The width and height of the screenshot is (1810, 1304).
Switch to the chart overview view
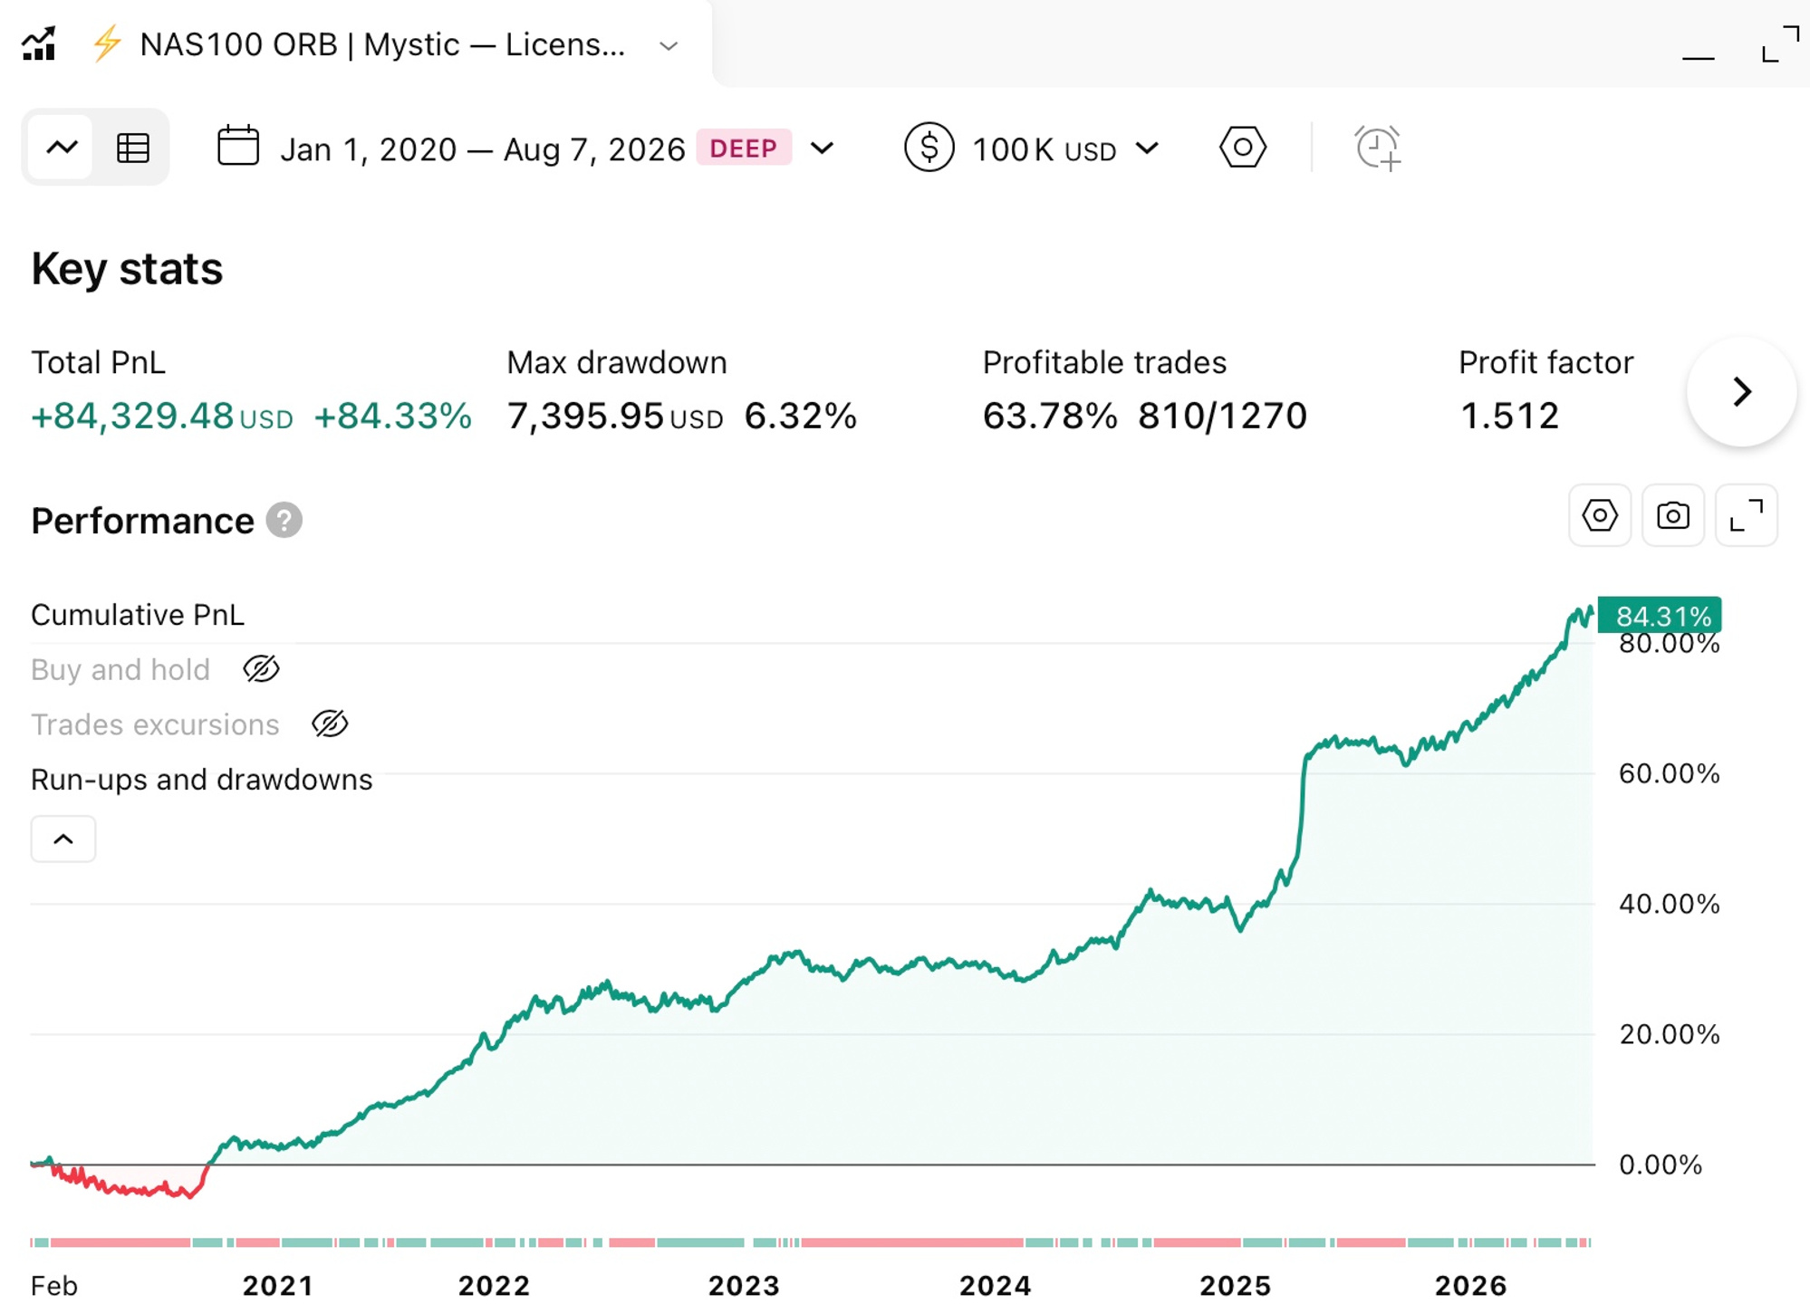[62, 147]
